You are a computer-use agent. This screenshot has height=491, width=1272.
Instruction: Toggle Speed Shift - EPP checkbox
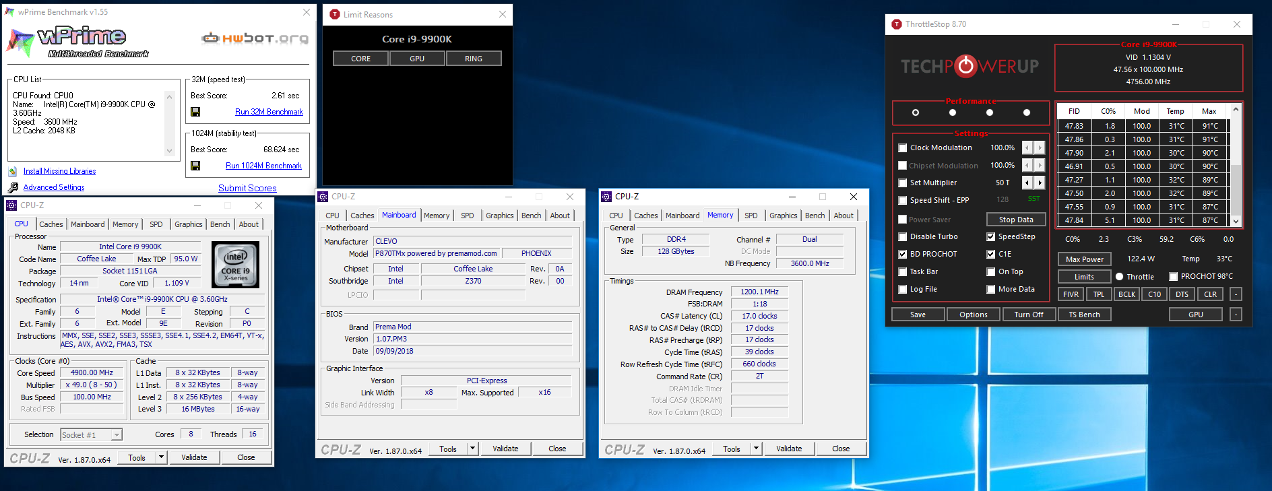pos(903,201)
